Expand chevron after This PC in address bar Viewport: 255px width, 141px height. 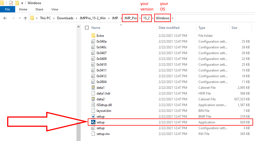click(x=54, y=18)
